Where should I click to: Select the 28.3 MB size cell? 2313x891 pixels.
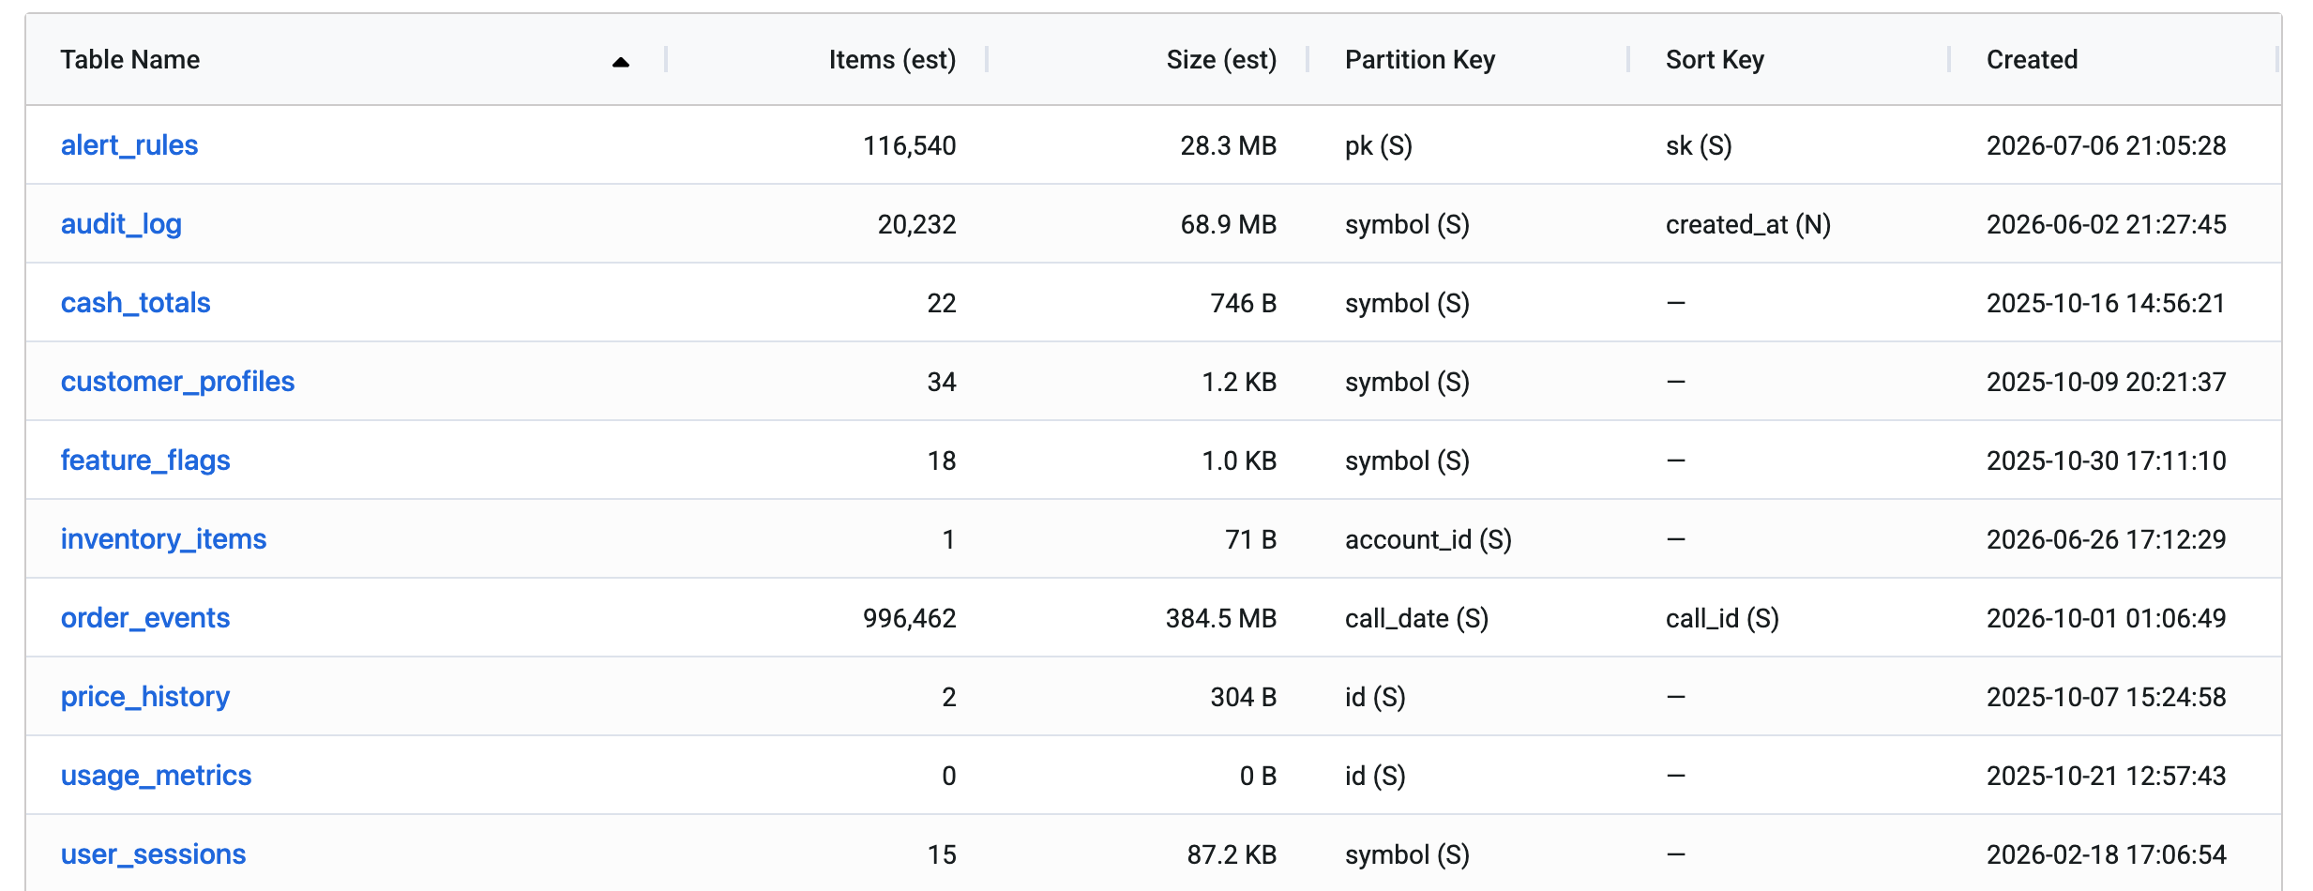tap(1228, 145)
